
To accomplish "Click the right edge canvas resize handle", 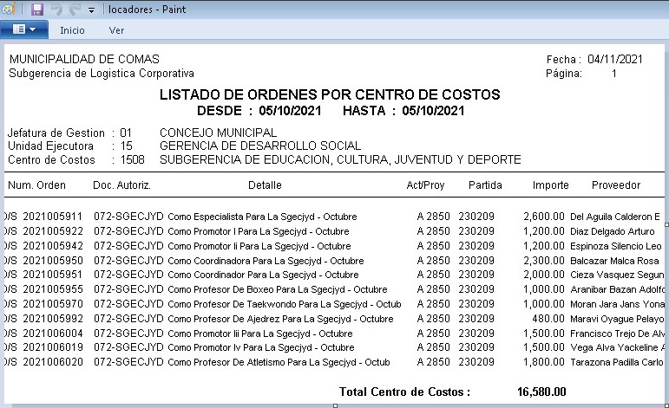I will [667, 224].
